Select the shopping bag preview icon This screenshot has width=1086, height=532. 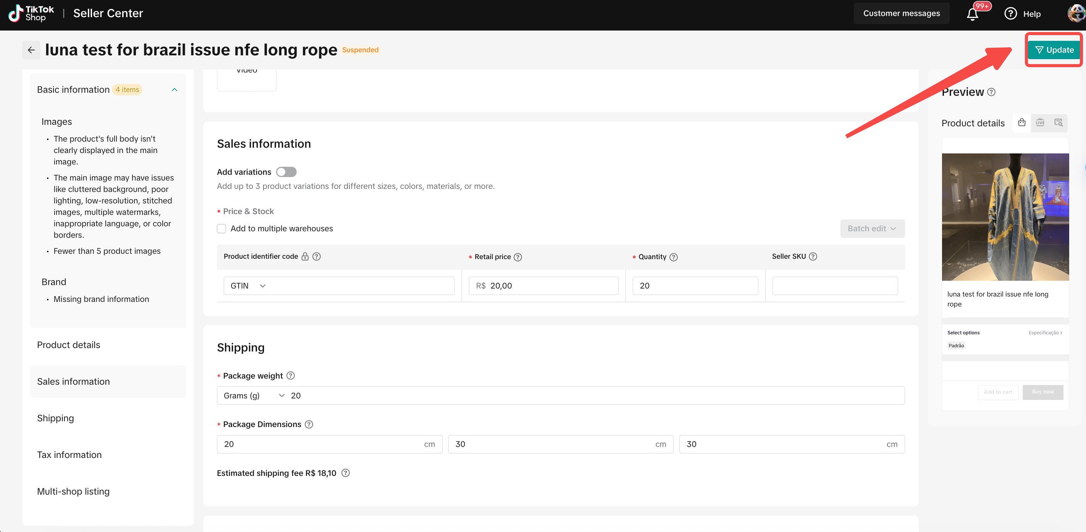[1021, 123]
